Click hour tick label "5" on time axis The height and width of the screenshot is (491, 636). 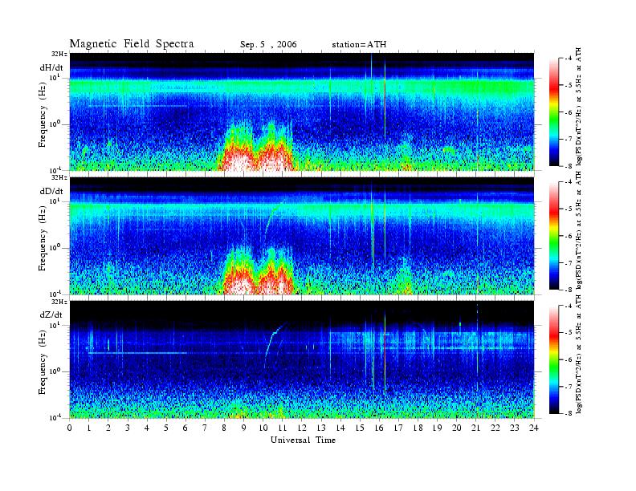point(166,428)
